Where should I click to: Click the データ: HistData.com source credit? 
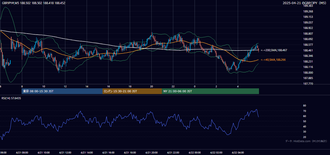pos(306,141)
